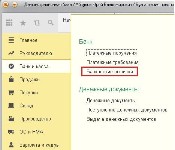Click the Search magnifier icon
The width and height of the screenshot is (175, 150).
[x=51, y=22]
